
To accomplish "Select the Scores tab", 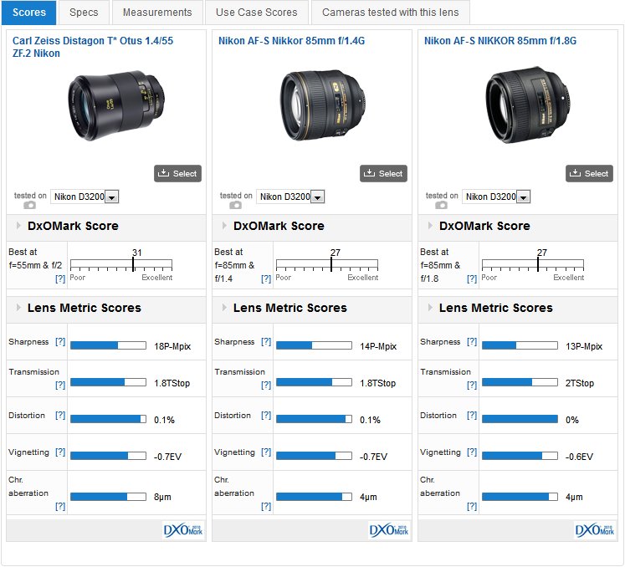I will 29,13.
